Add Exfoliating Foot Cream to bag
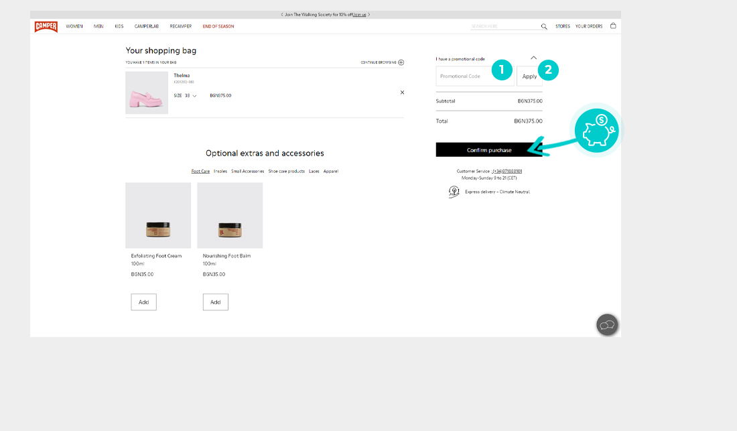 tap(144, 302)
